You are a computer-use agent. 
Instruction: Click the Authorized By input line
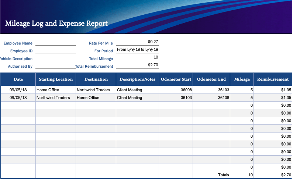(56, 66)
